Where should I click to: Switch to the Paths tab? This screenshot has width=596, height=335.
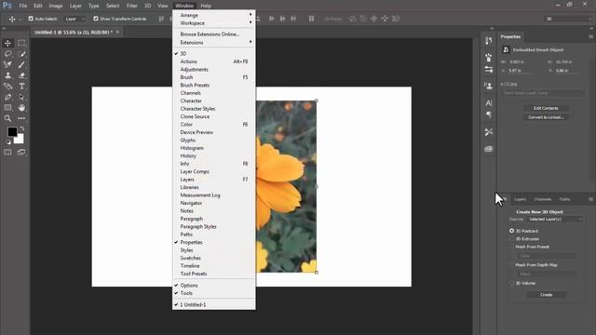click(564, 199)
